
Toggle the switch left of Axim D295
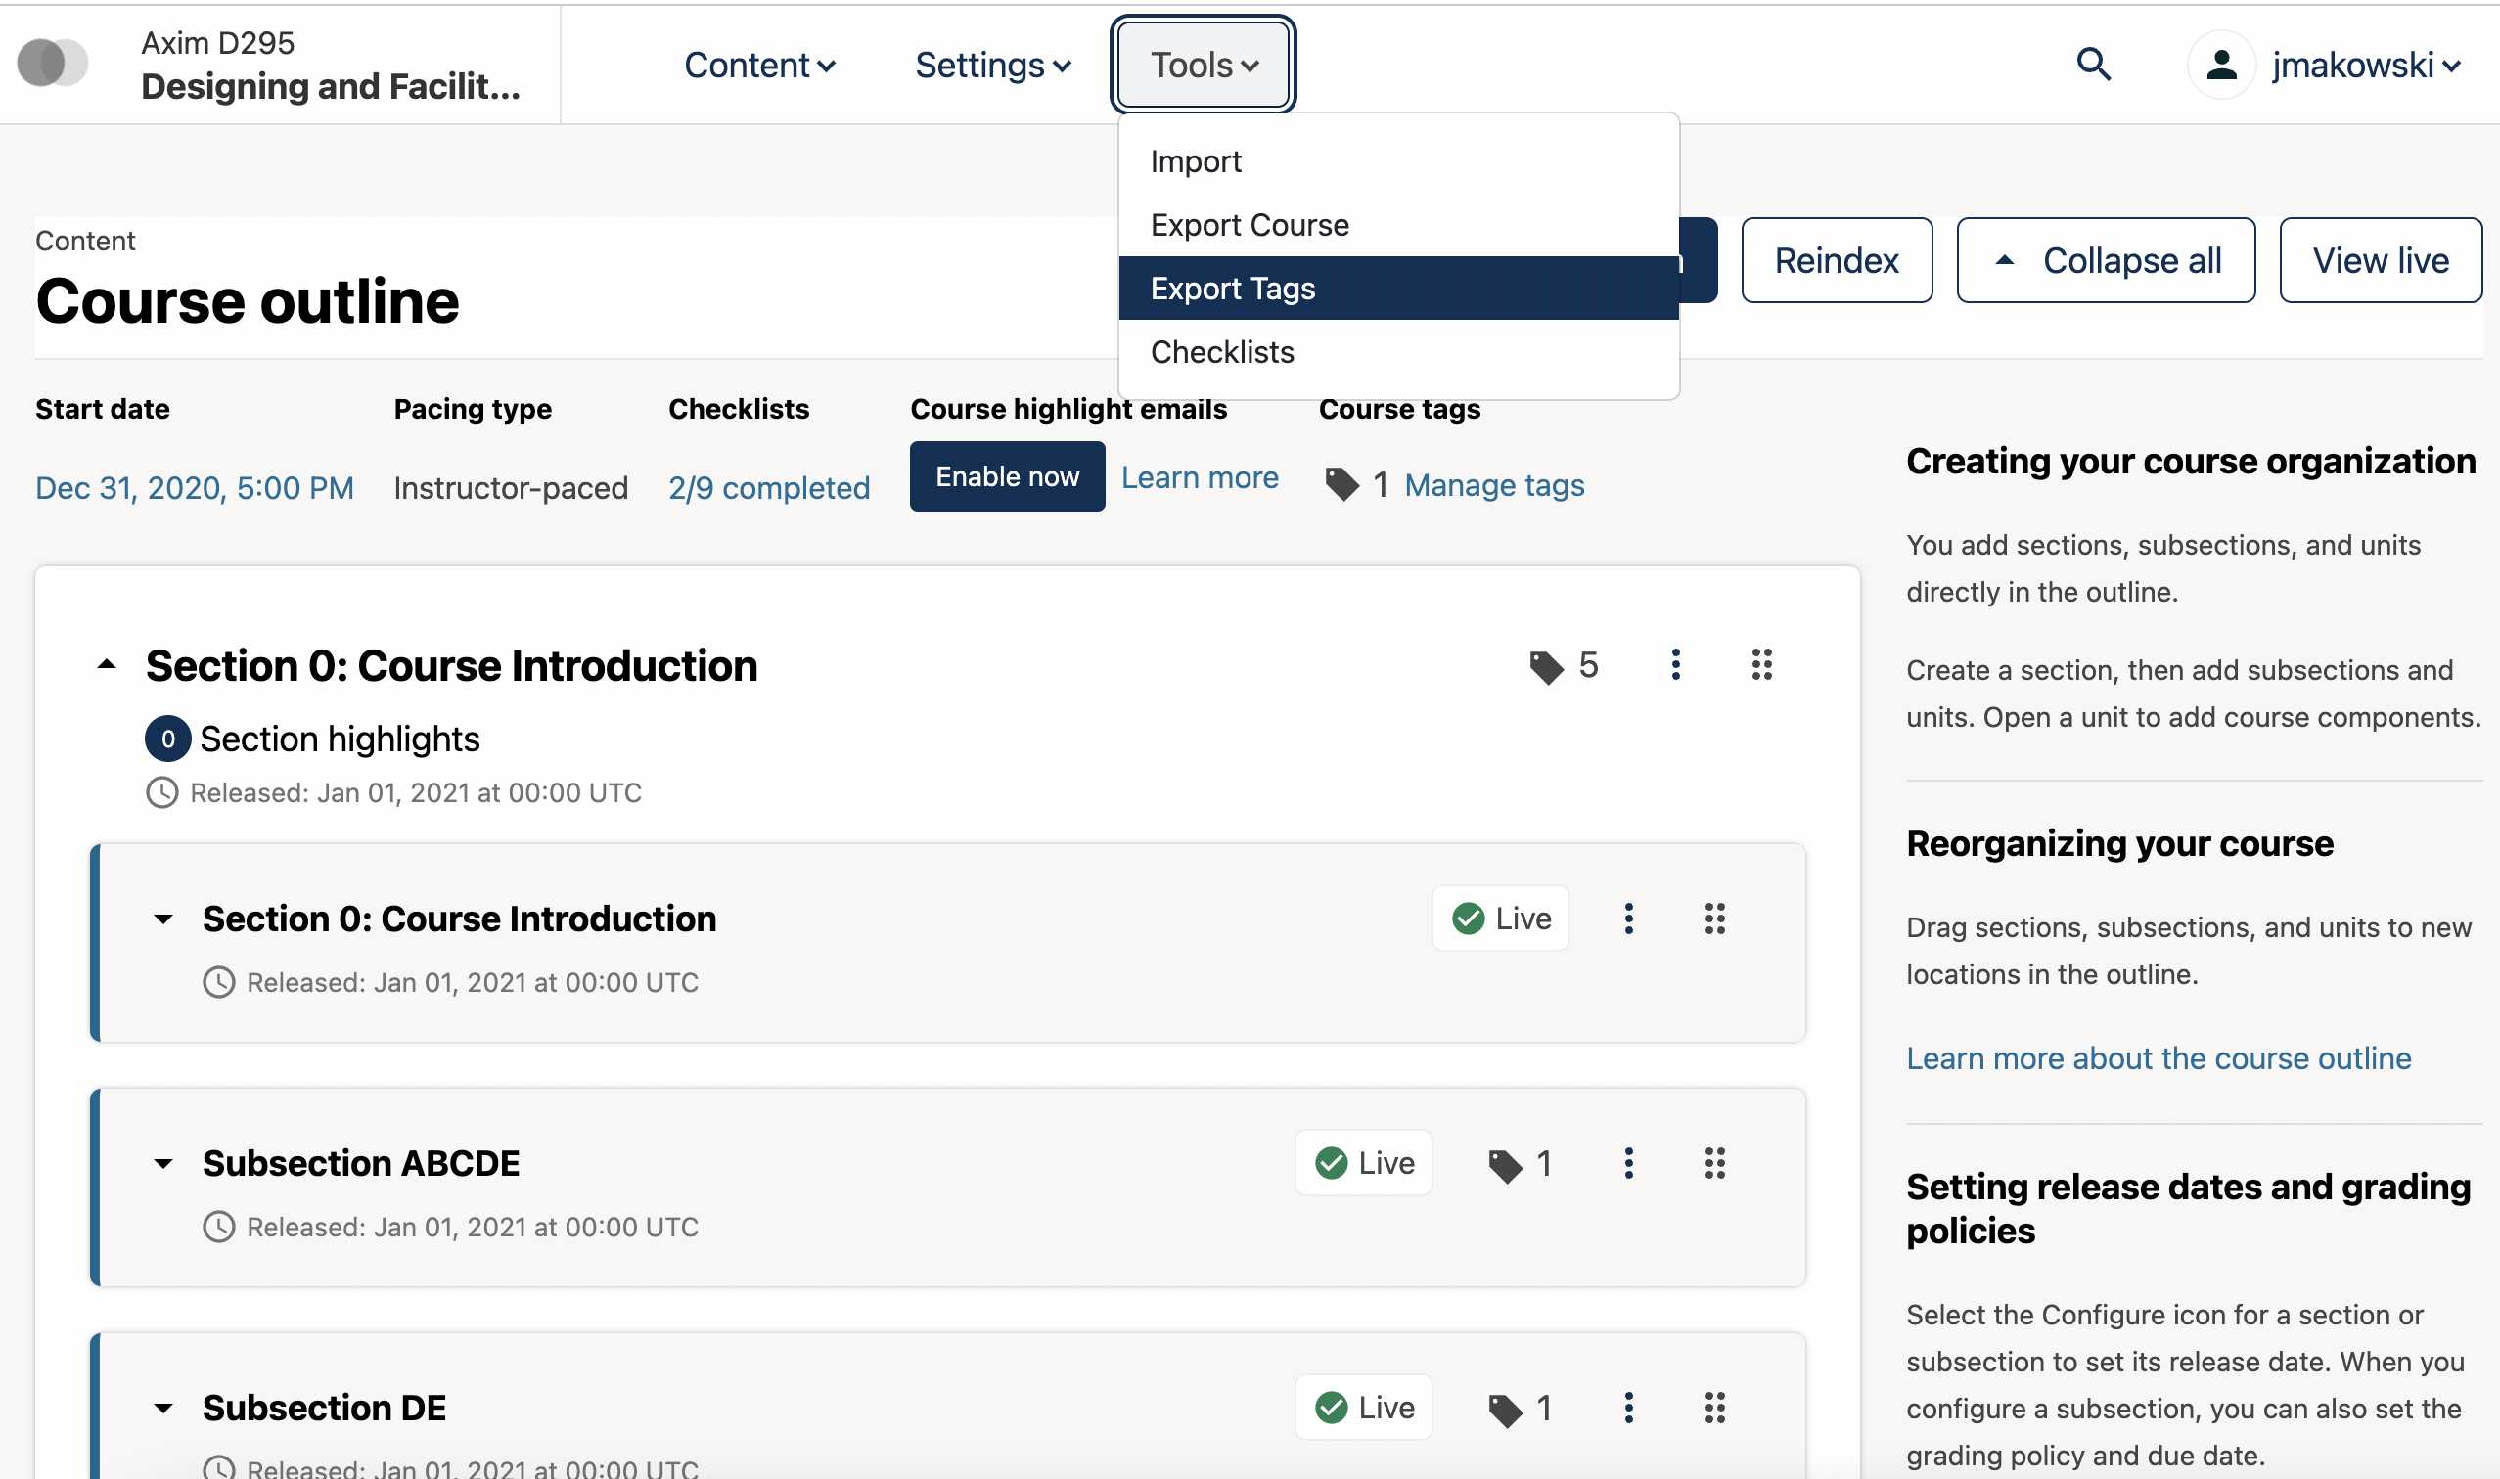tap(53, 63)
